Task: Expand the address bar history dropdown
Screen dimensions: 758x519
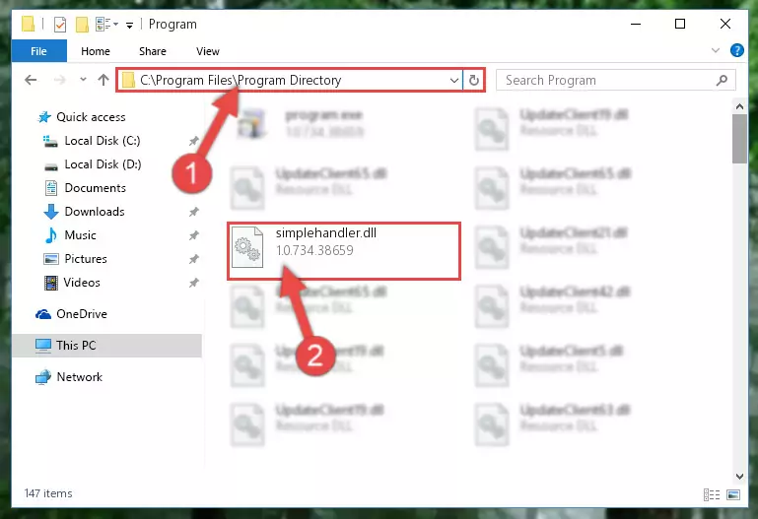Action: [454, 80]
